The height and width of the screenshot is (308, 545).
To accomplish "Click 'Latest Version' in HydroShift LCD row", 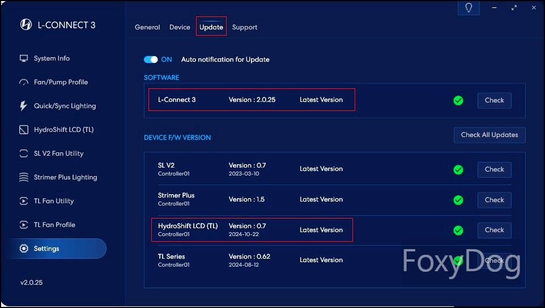I will [321, 230].
